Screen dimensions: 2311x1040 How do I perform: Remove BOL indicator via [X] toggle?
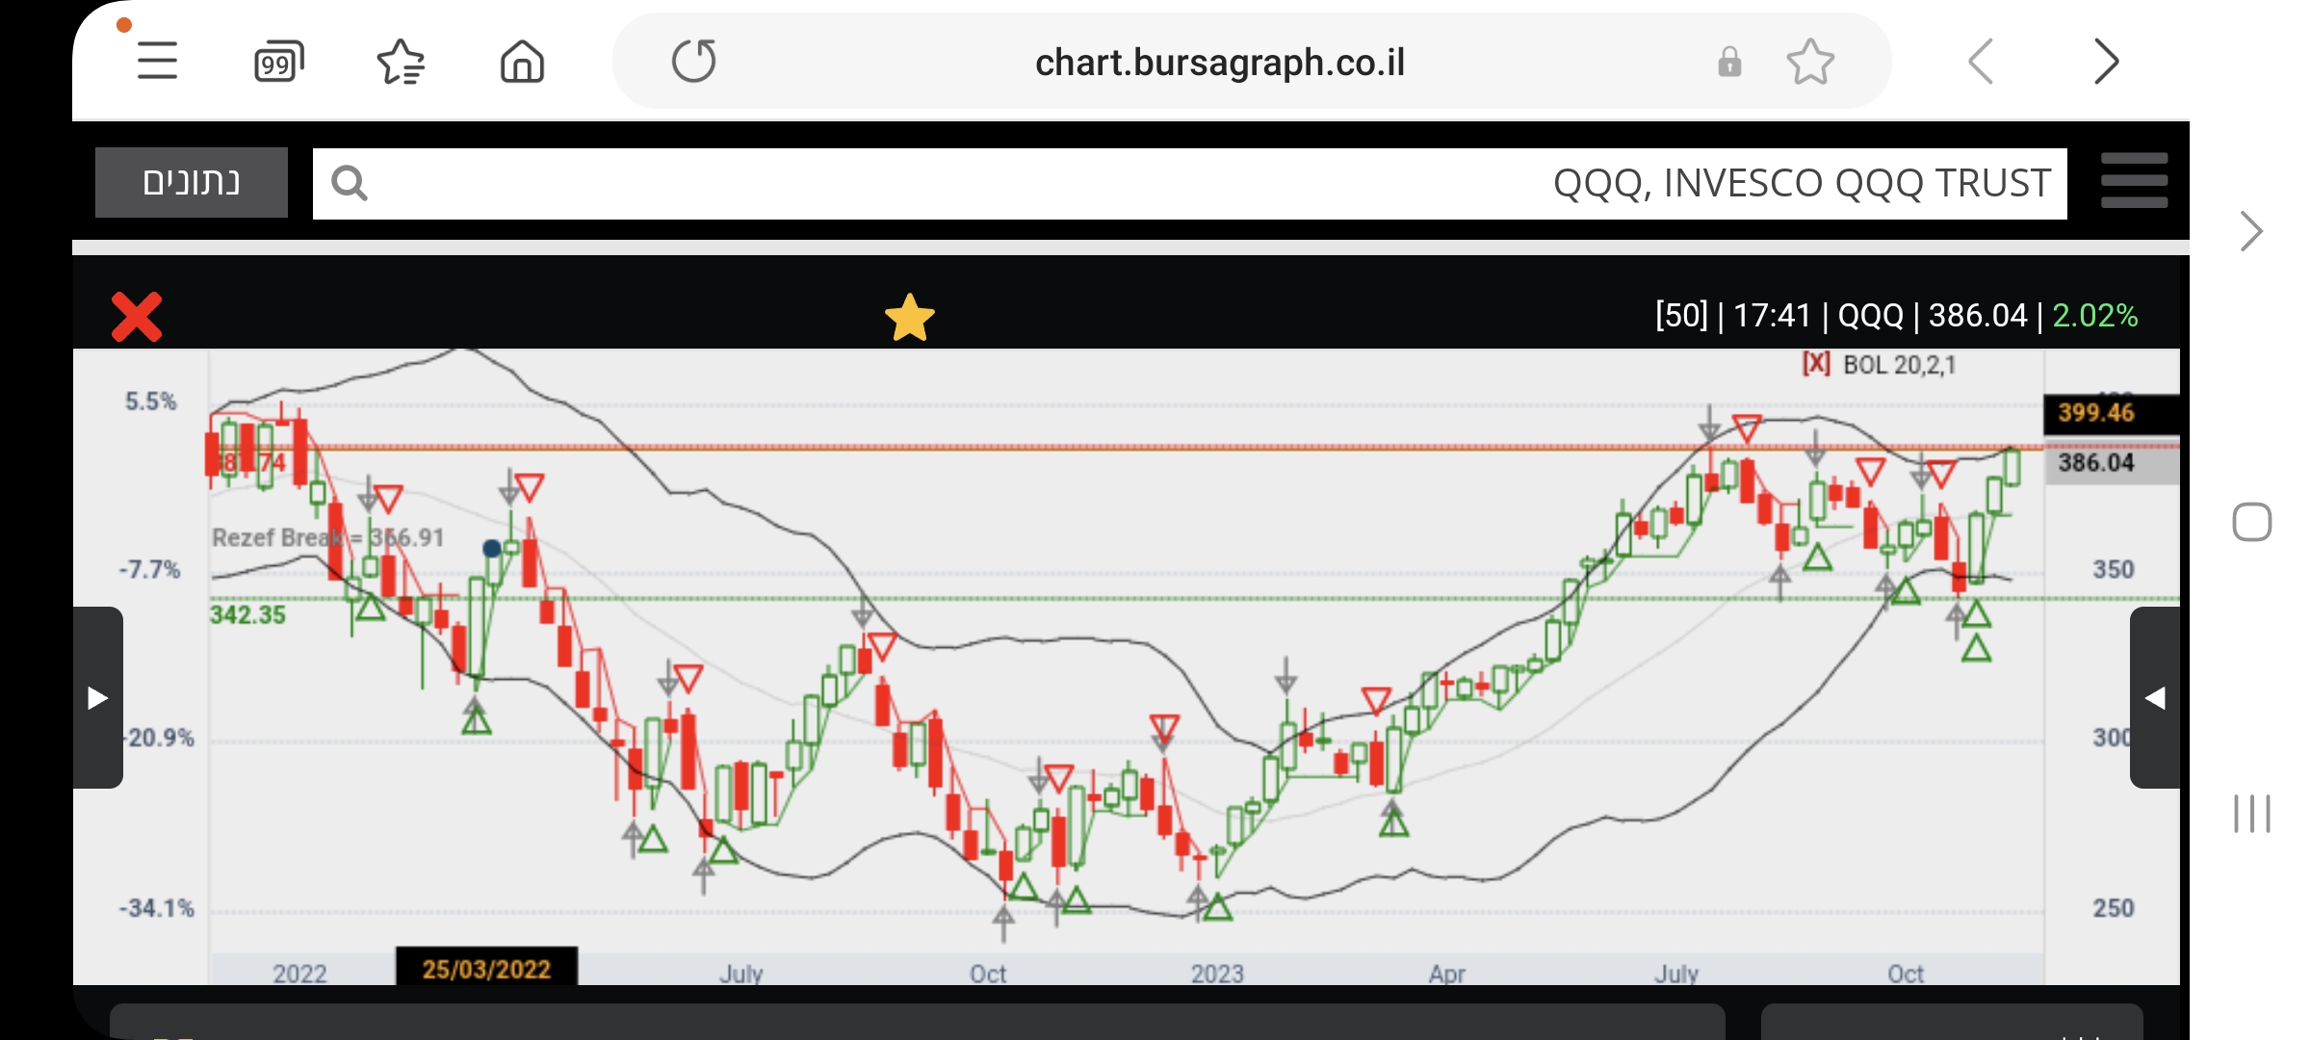pyautogui.click(x=1816, y=364)
